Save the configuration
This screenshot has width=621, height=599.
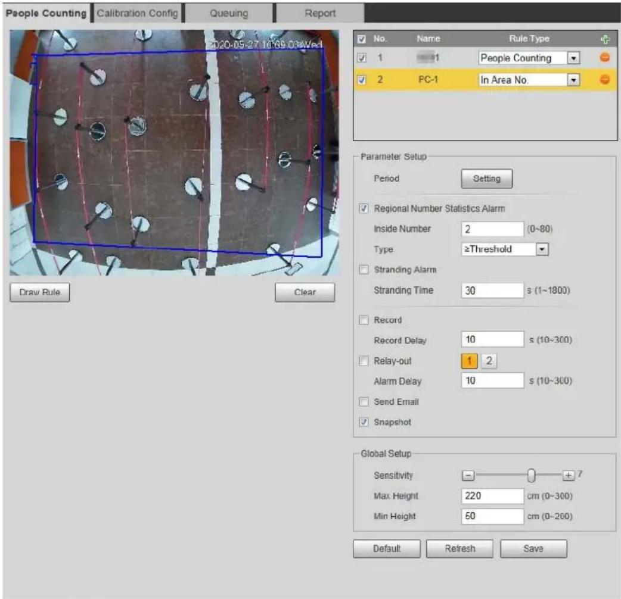coord(533,548)
